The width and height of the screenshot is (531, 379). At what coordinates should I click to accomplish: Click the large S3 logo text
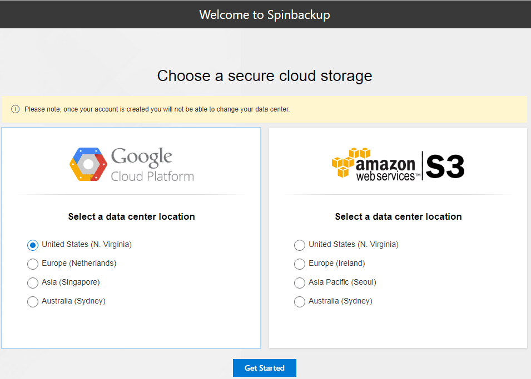[x=445, y=166]
